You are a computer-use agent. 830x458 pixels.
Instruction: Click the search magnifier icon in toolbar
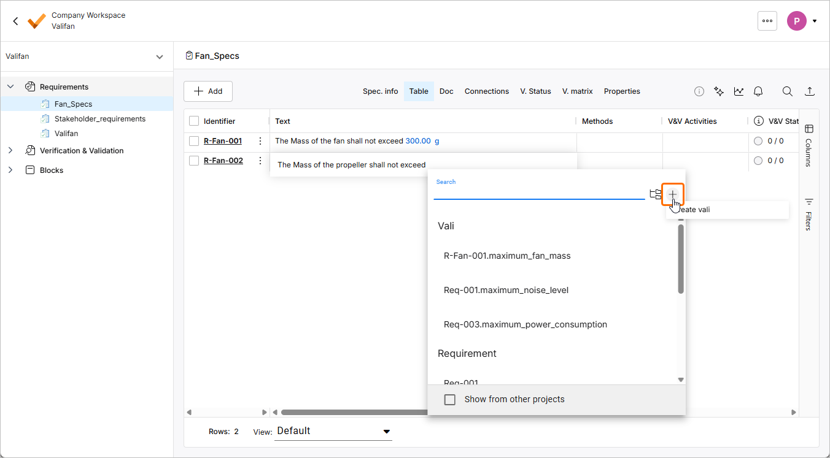tap(787, 91)
